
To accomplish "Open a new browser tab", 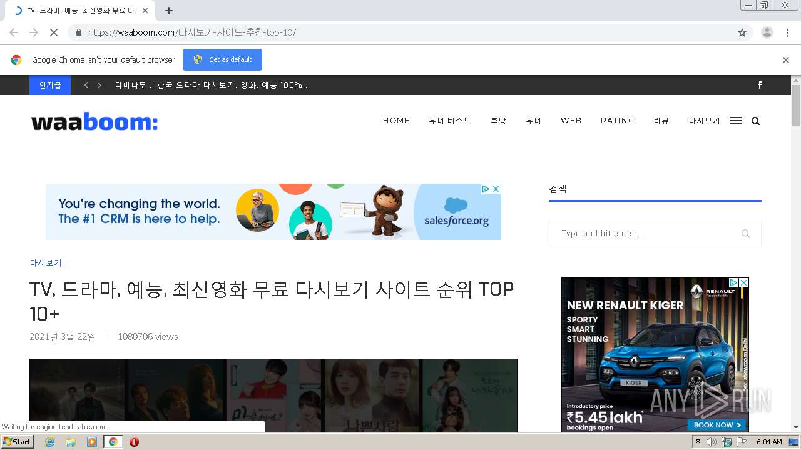I will pos(169,11).
